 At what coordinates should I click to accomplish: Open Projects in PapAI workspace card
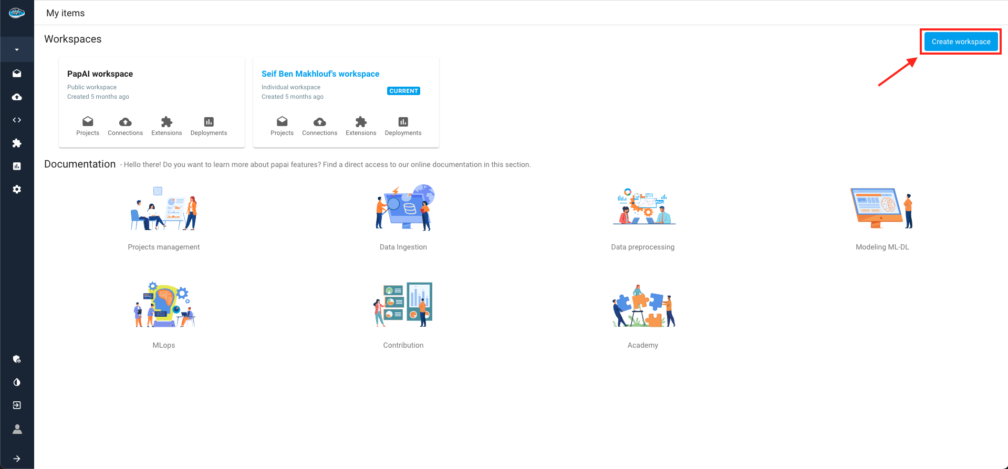88,126
